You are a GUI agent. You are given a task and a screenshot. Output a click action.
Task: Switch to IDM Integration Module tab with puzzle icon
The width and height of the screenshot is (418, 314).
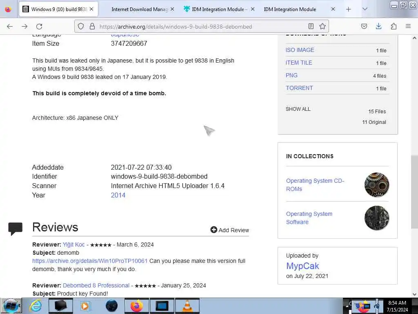tap(218, 9)
